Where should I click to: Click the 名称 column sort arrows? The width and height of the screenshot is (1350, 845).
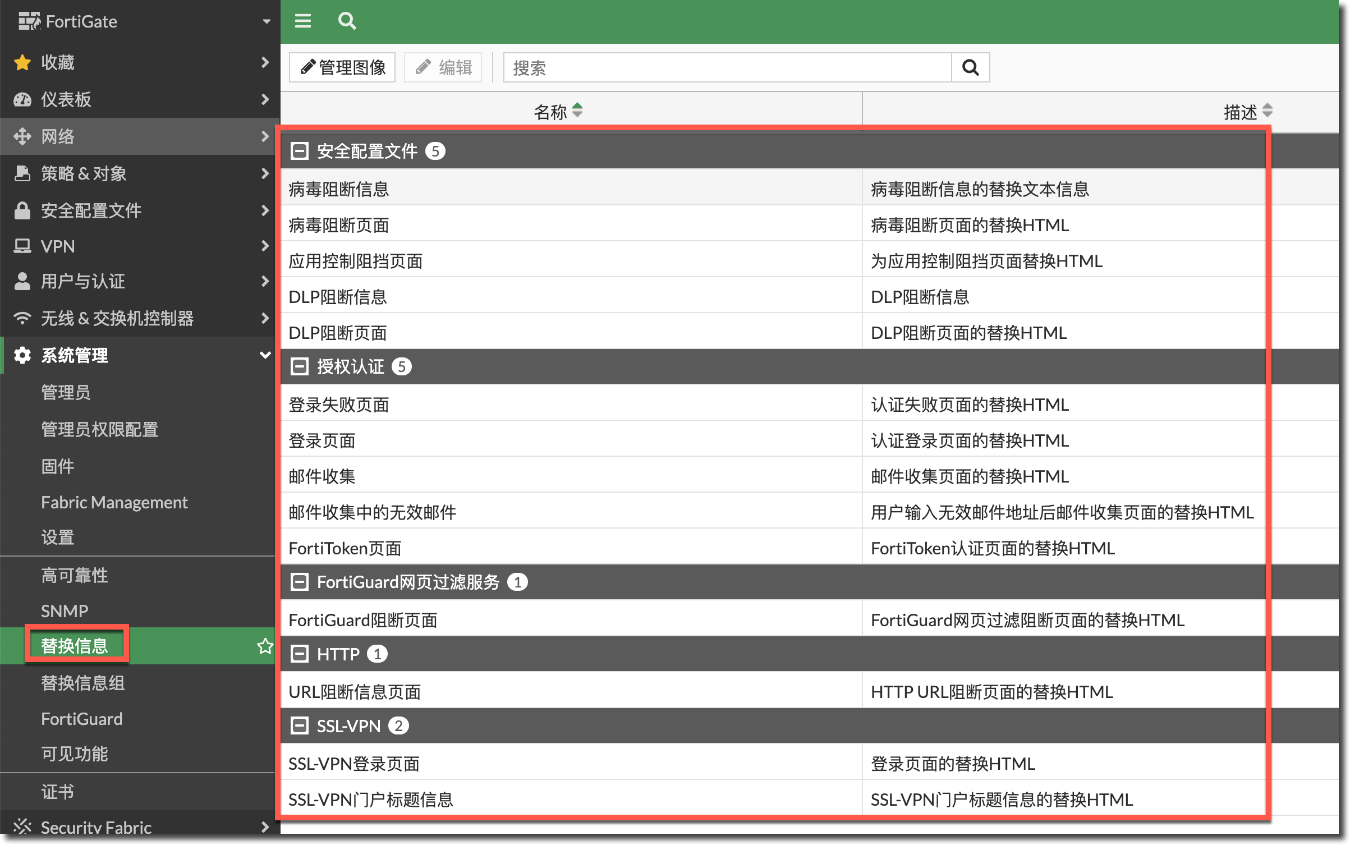[577, 111]
